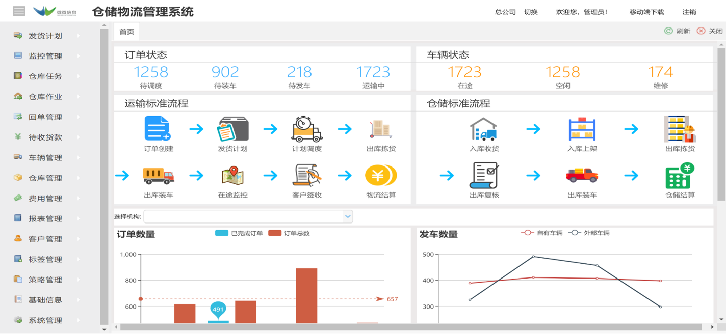Image resolution: width=726 pixels, height=334 pixels.
Task: Open the 物流结算 yen coin icon
Action: tap(380, 176)
